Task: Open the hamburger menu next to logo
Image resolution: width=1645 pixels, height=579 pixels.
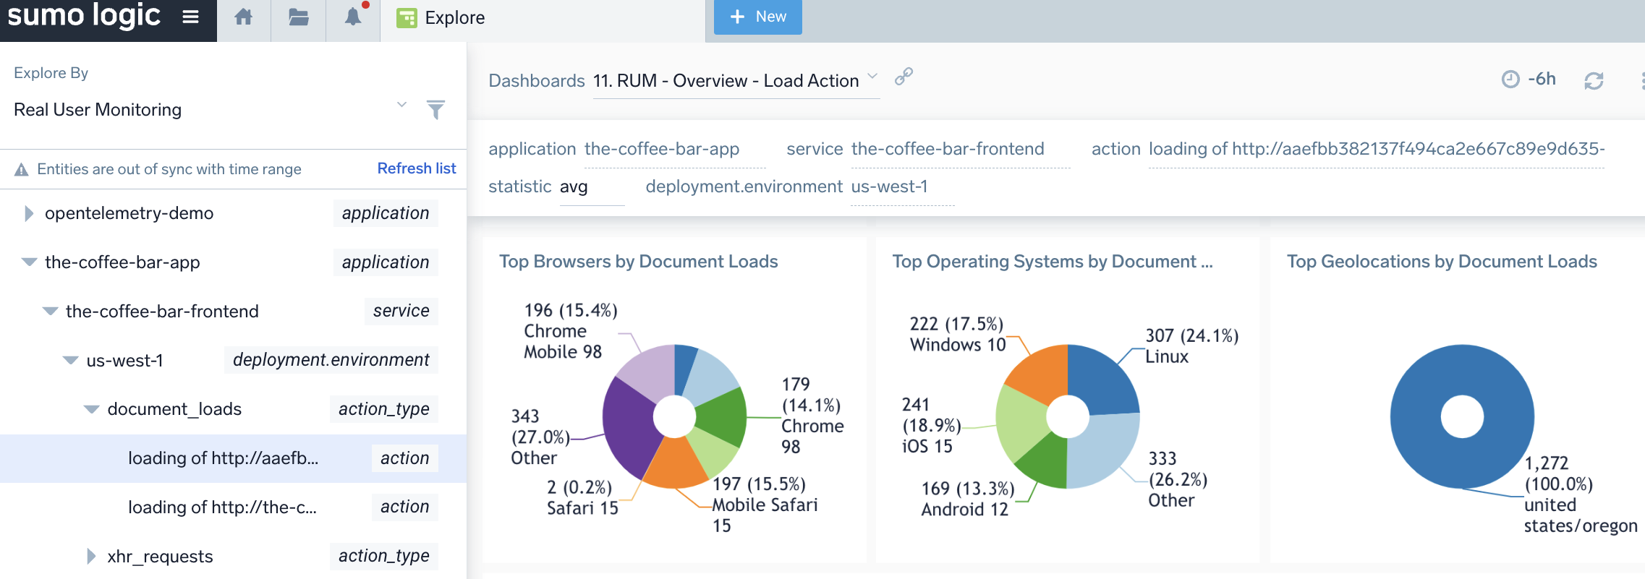Action: 190,17
